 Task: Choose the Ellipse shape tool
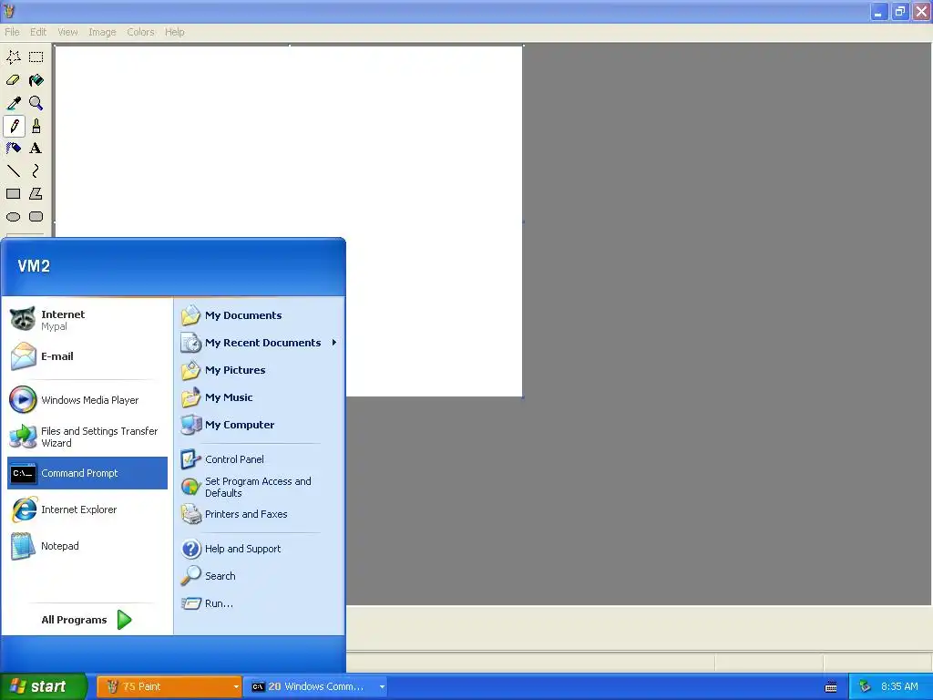click(x=14, y=217)
